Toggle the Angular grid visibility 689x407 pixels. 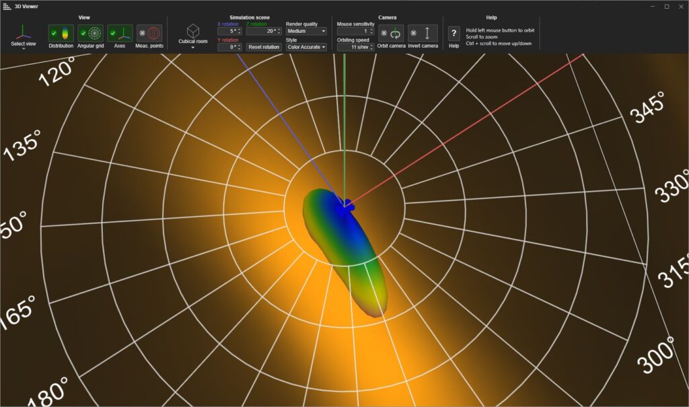pos(91,33)
